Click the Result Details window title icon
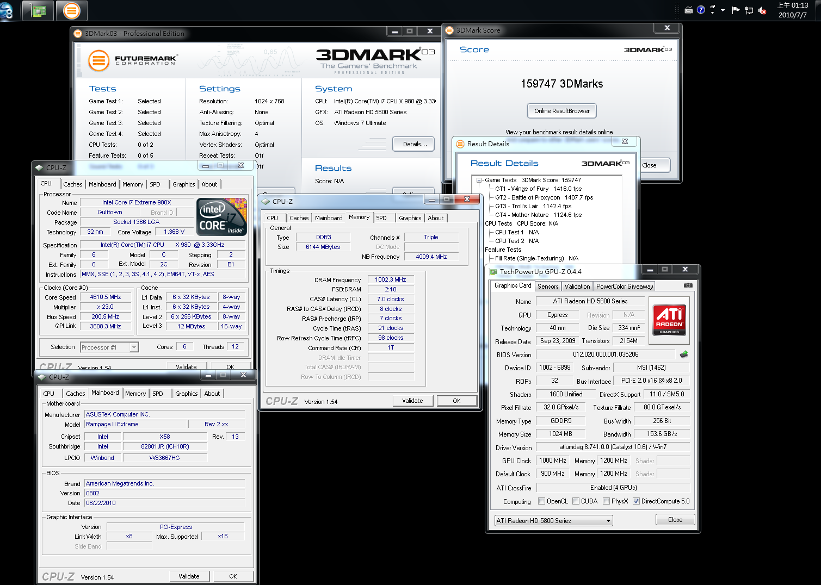The width and height of the screenshot is (821, 585). click(x=460, y=144)
